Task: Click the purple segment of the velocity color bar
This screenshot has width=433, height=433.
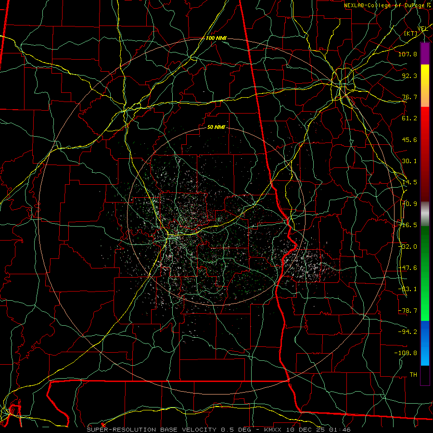Action: tap(425, 53)
